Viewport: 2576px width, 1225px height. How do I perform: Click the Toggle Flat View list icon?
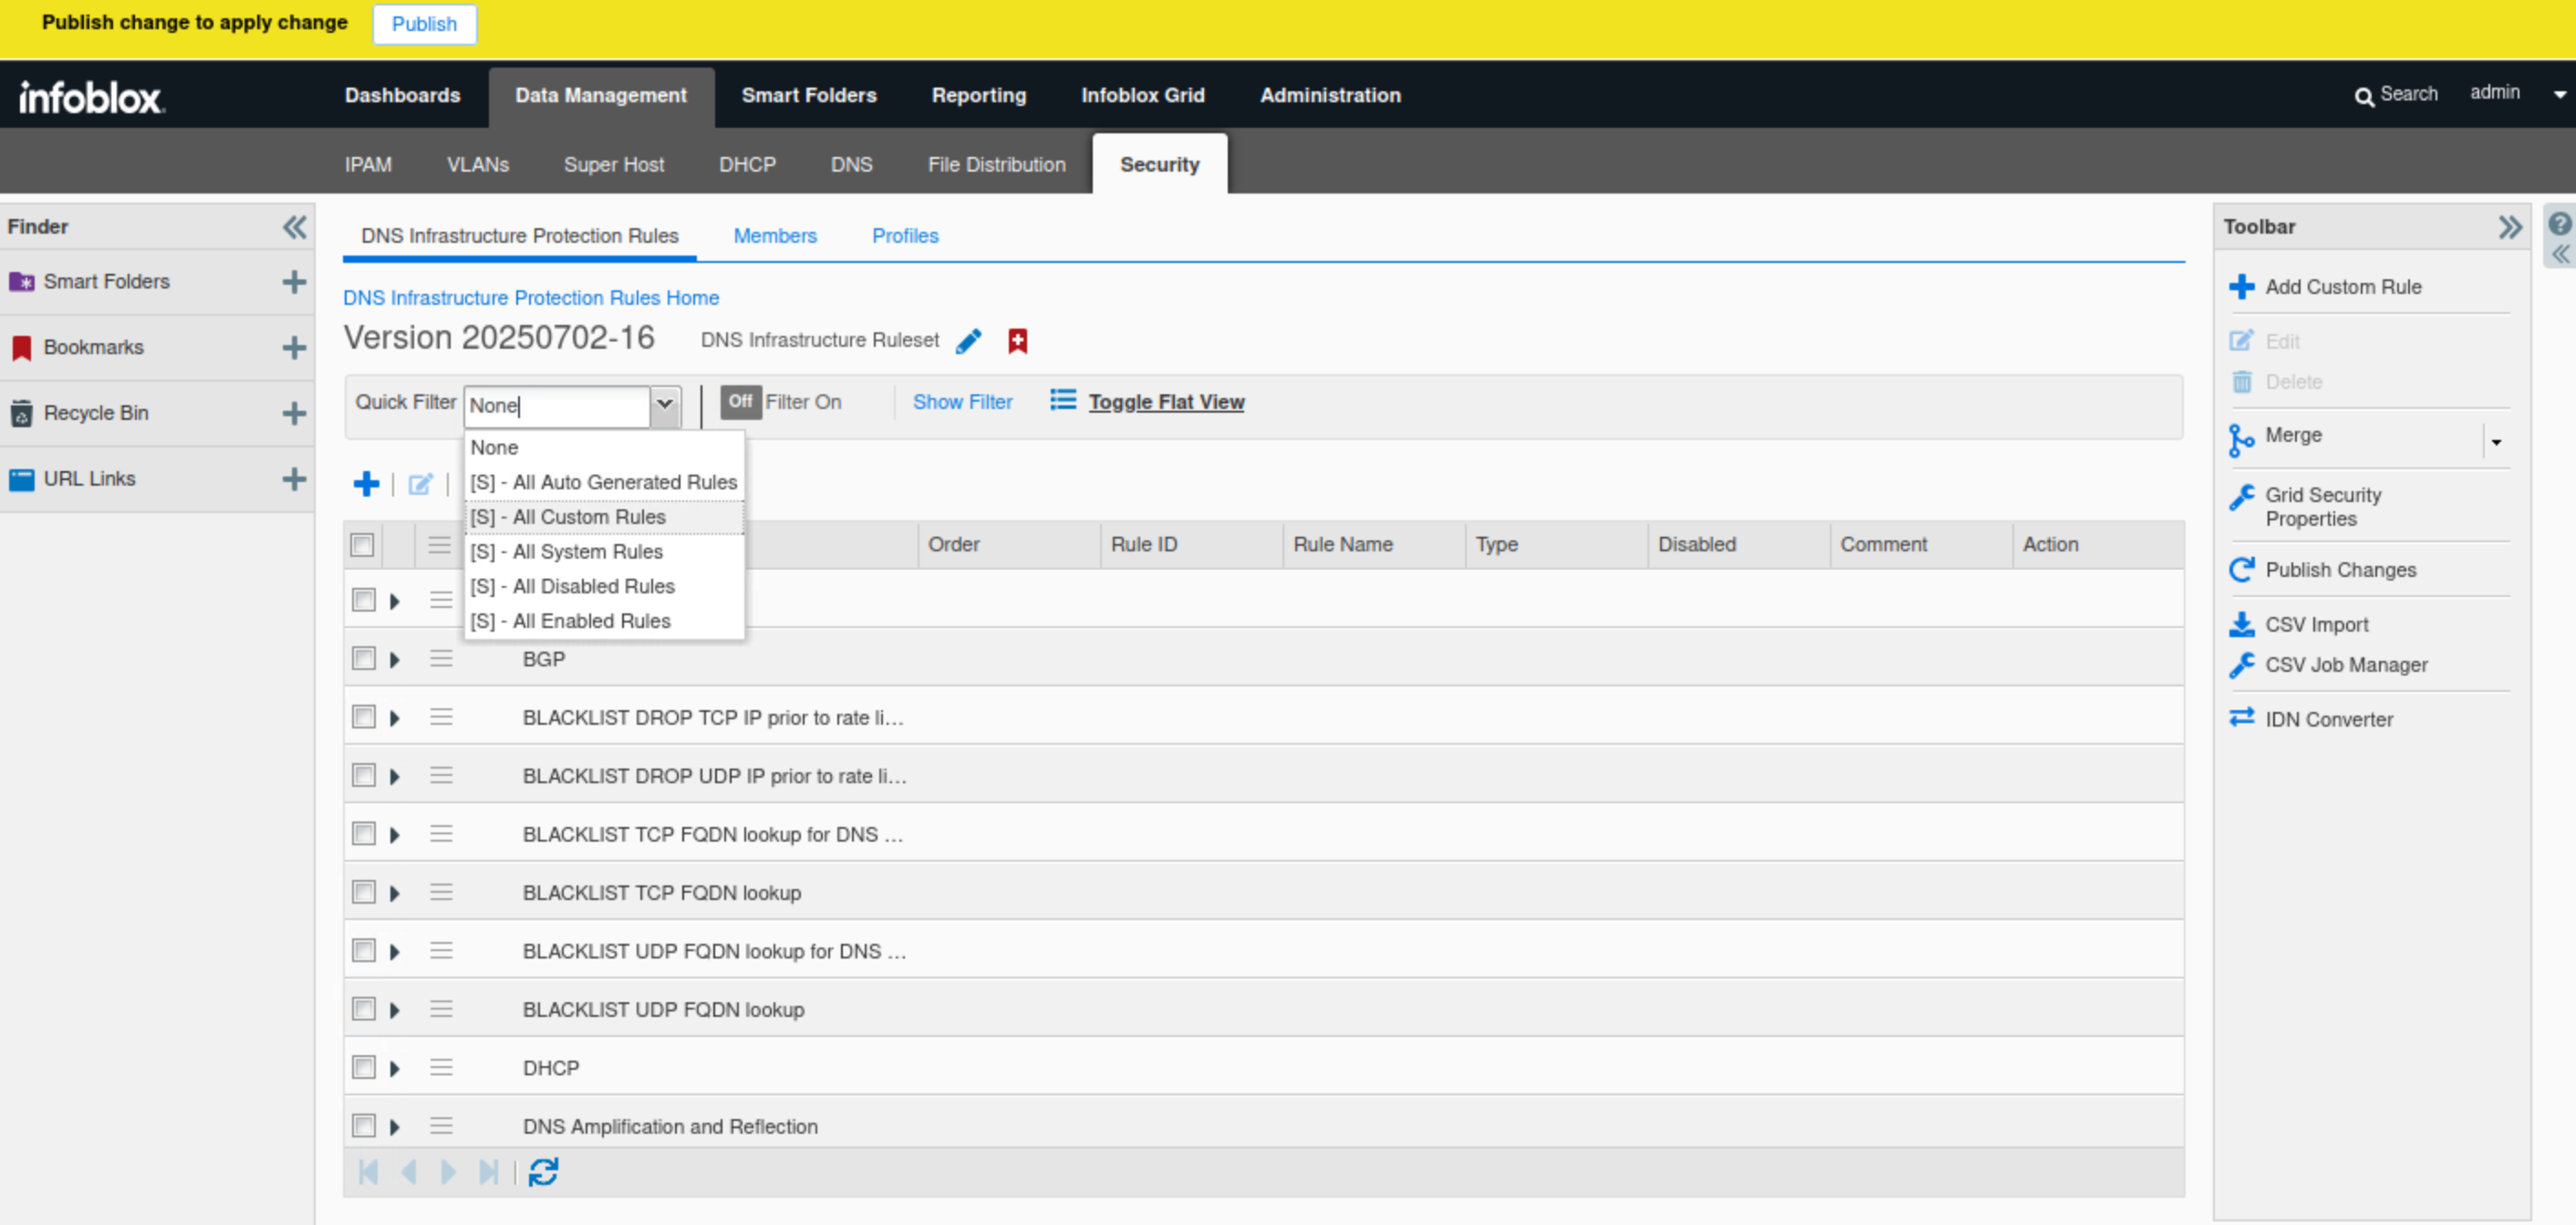coord(1063,401)
